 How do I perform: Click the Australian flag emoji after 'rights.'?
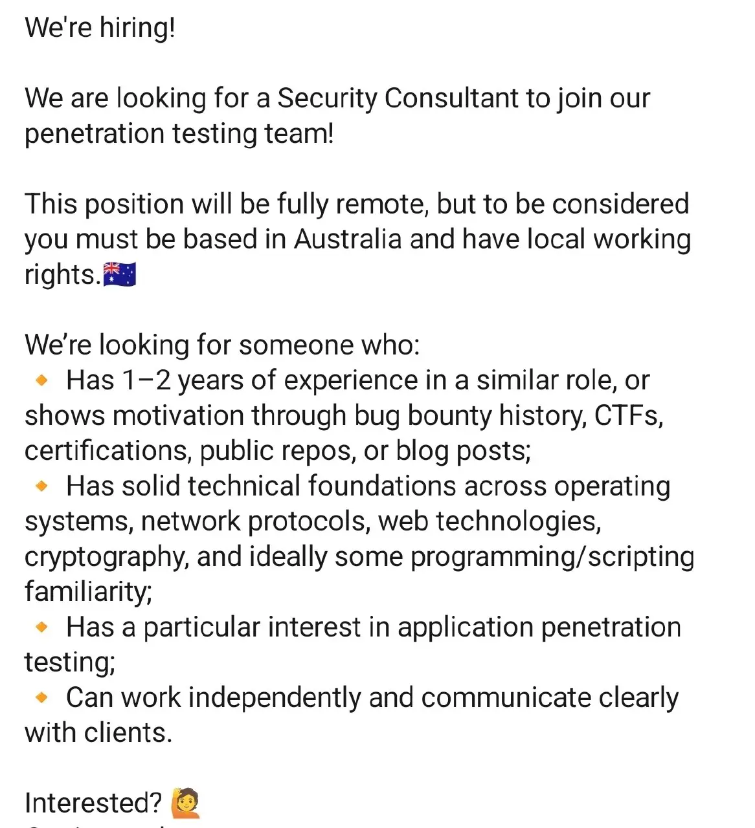tap(120, 274)
